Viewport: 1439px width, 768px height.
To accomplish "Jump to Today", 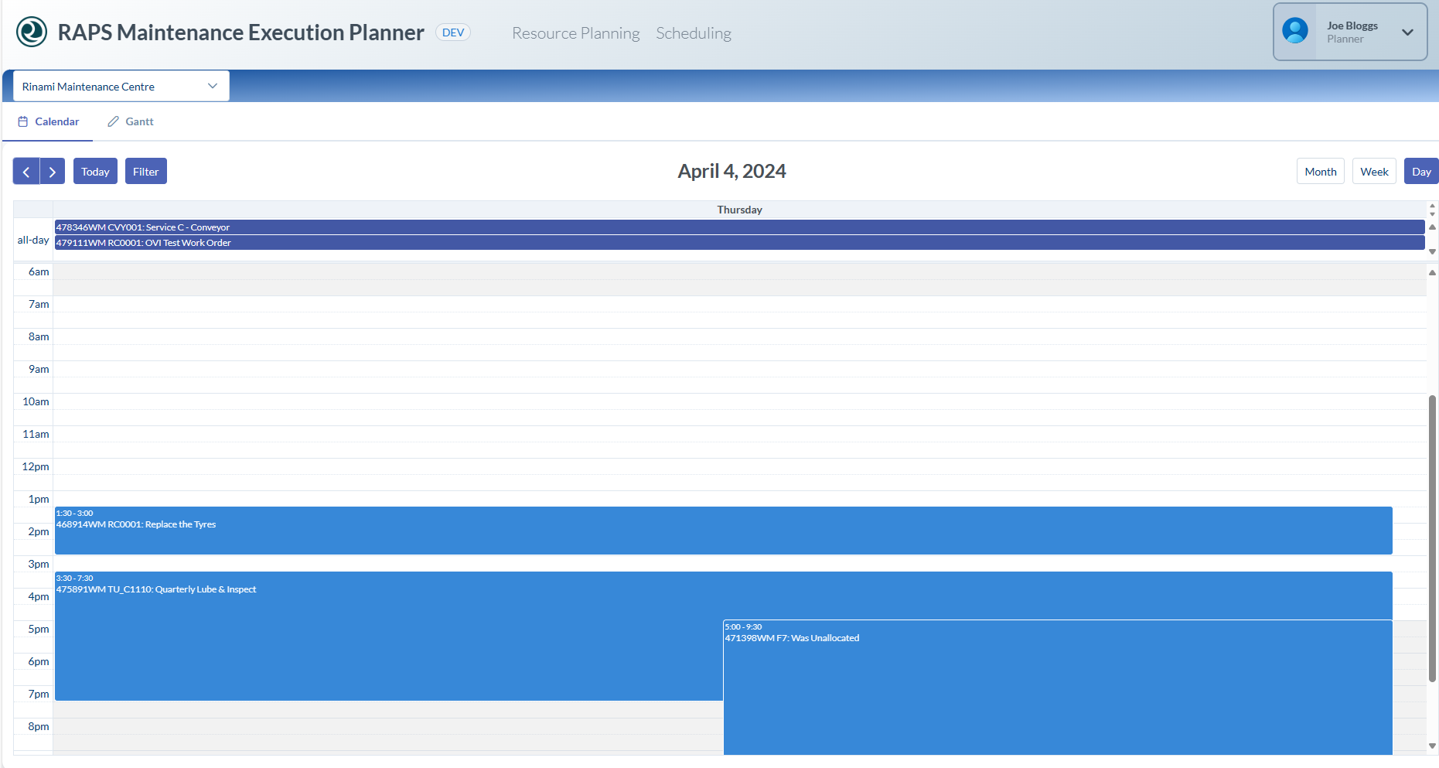I will tap(95, 172).
